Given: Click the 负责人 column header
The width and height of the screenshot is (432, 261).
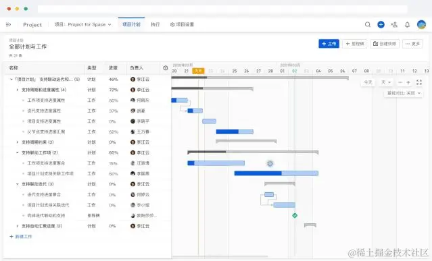Looking at the screenshot, I should (137, 68).
